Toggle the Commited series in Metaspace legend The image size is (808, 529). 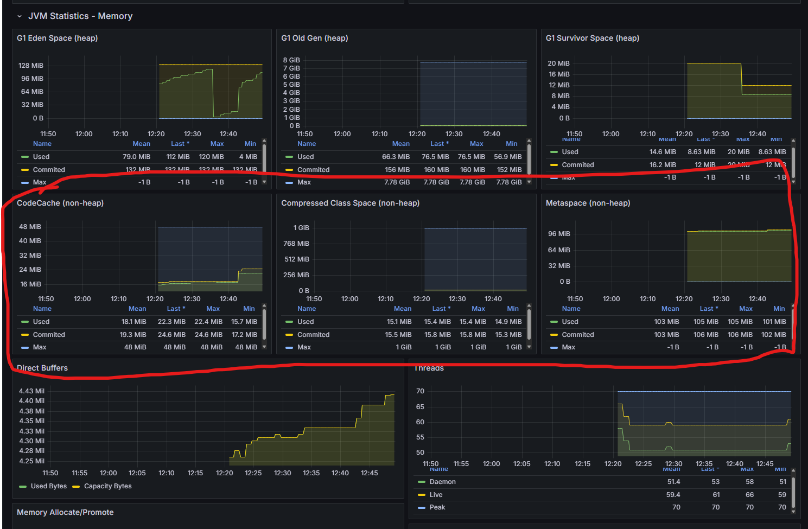(x=578, y=335)
